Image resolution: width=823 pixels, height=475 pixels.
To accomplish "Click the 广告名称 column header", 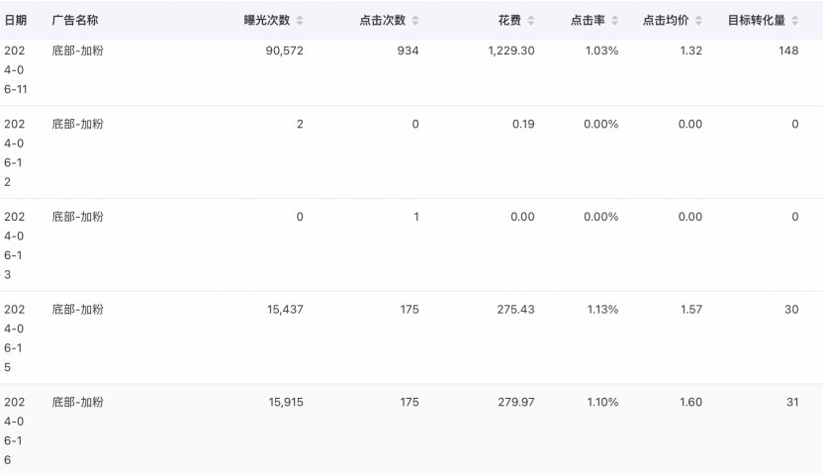I will pyautogui.click(x=75, y=21).
